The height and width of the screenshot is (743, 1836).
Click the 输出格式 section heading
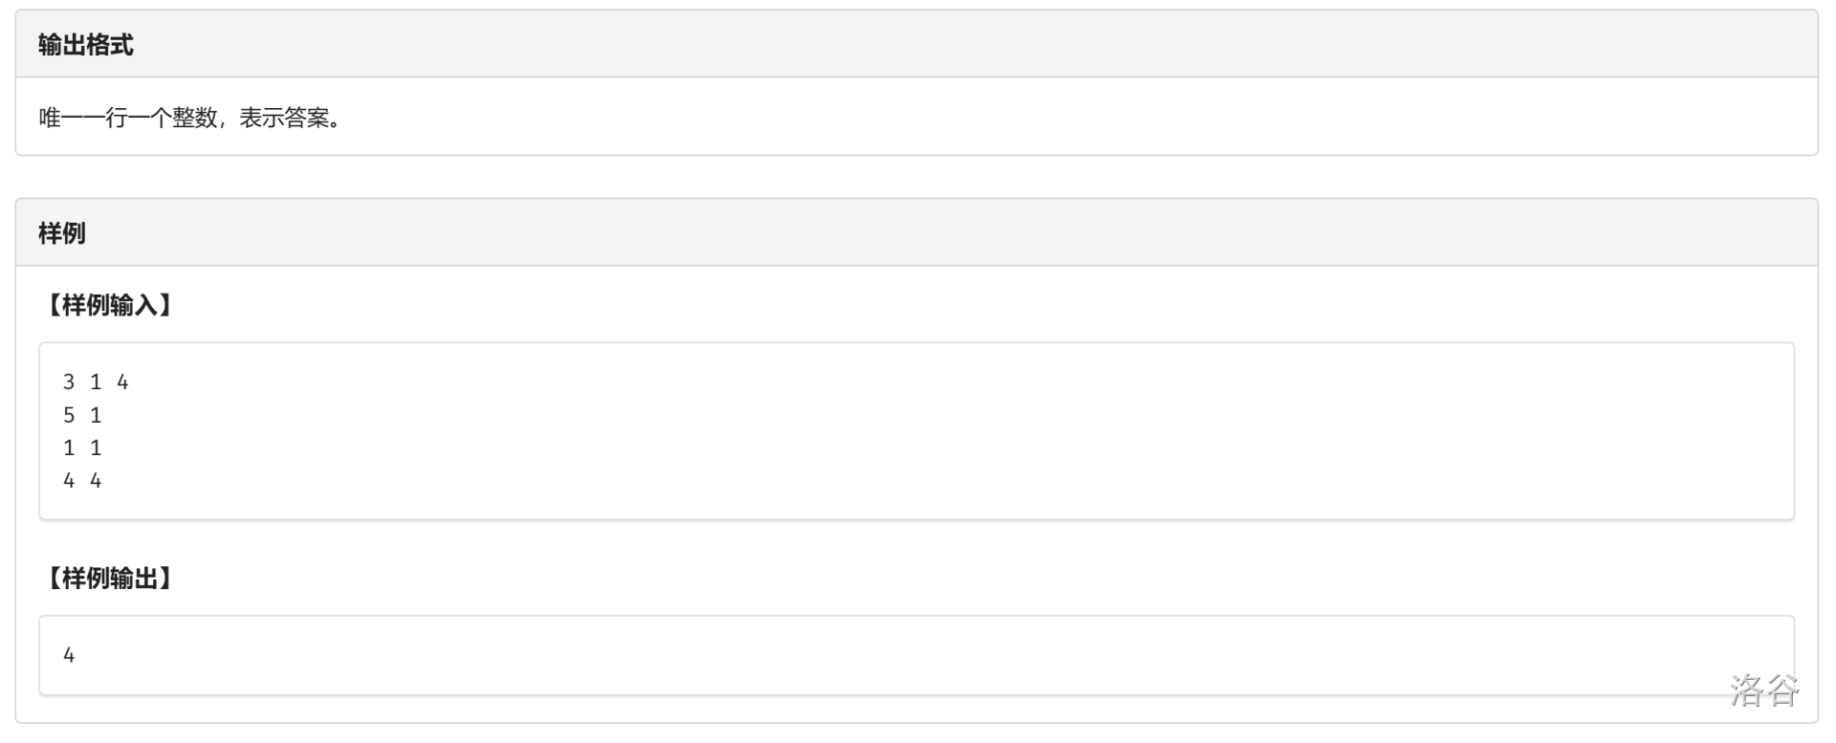click(x=85, y=45)
